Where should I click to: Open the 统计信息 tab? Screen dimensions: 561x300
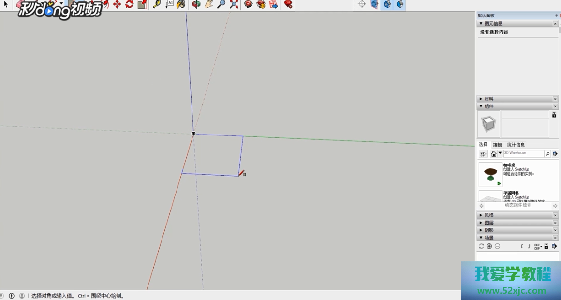[516, 145]
